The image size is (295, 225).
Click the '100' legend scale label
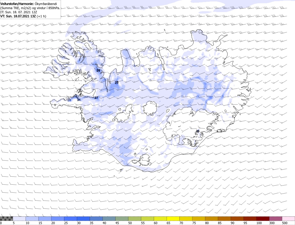coord(259,223)
